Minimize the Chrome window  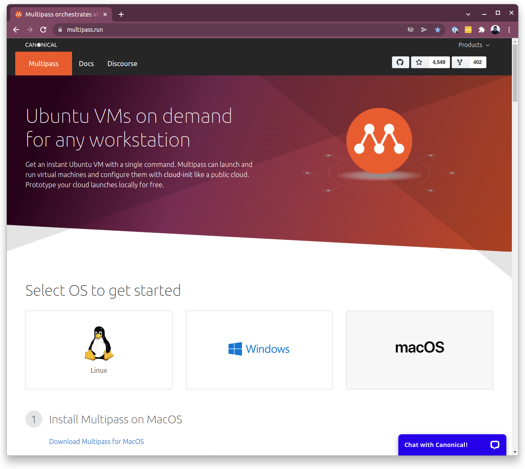click(484, 14)
